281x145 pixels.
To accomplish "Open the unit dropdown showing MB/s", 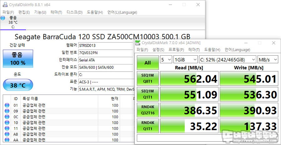I will (268, 59).
